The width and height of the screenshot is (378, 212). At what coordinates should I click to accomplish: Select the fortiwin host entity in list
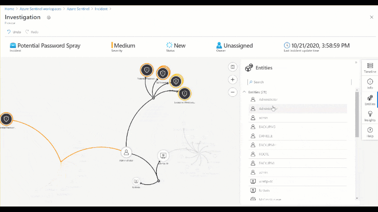(x=298, y=190)
